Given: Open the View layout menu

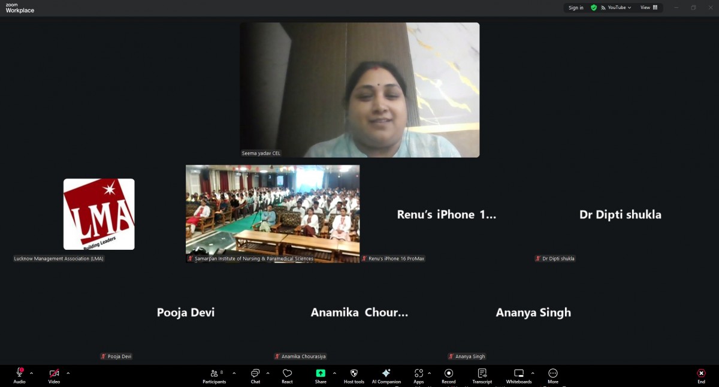Looking at the screenshot, I should coord(648,8).
